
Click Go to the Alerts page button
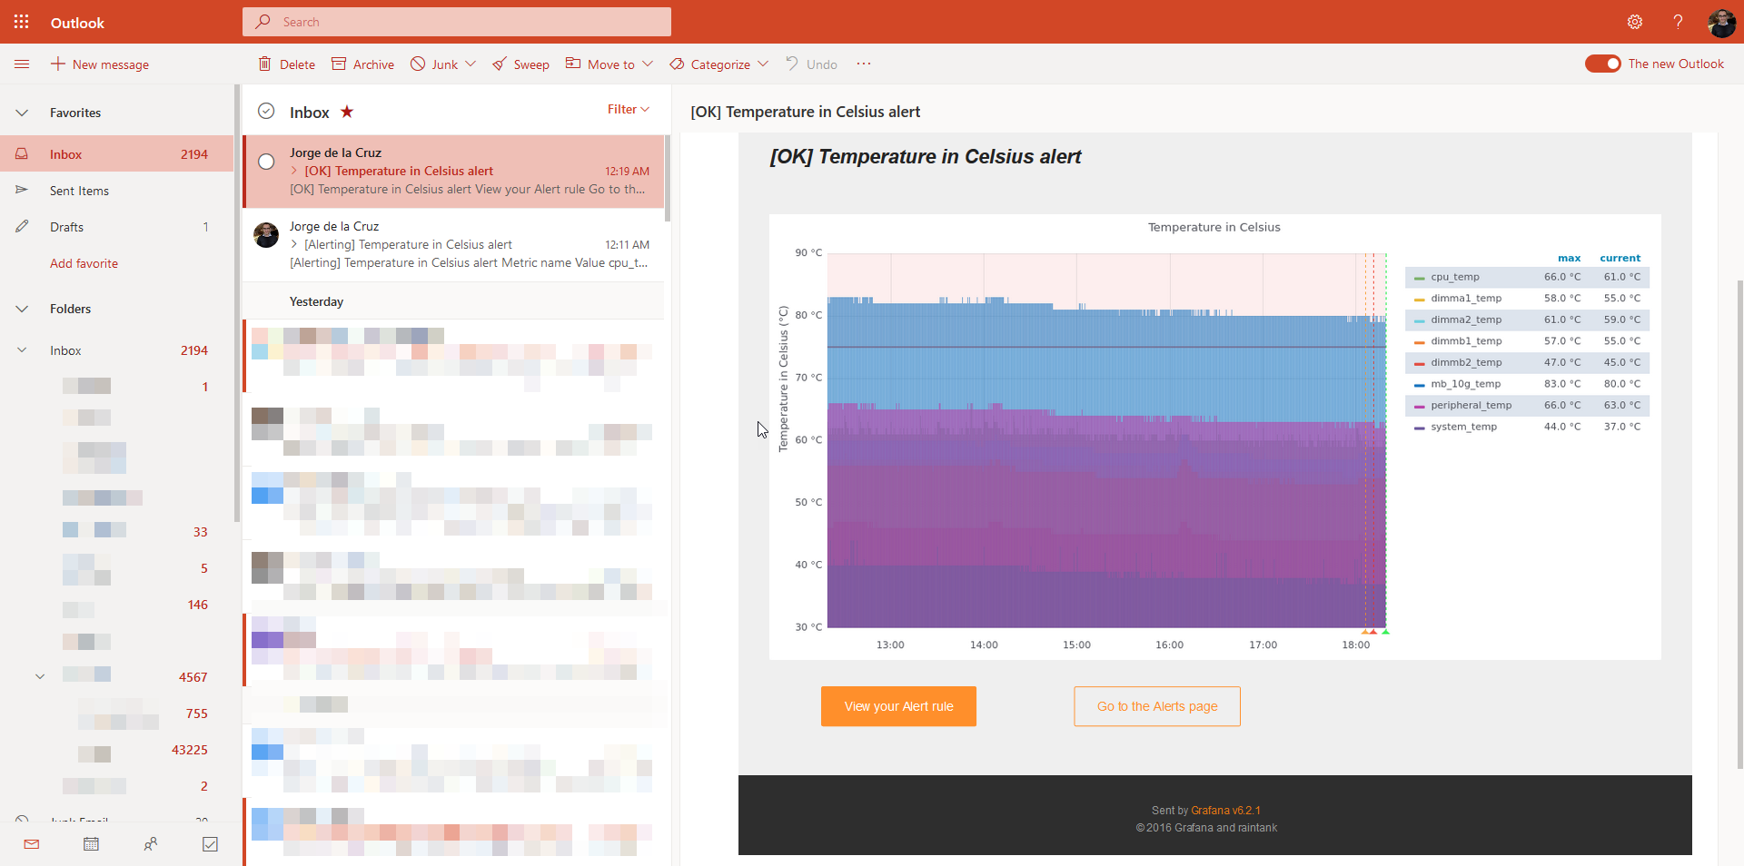(x=1157, y=706)
